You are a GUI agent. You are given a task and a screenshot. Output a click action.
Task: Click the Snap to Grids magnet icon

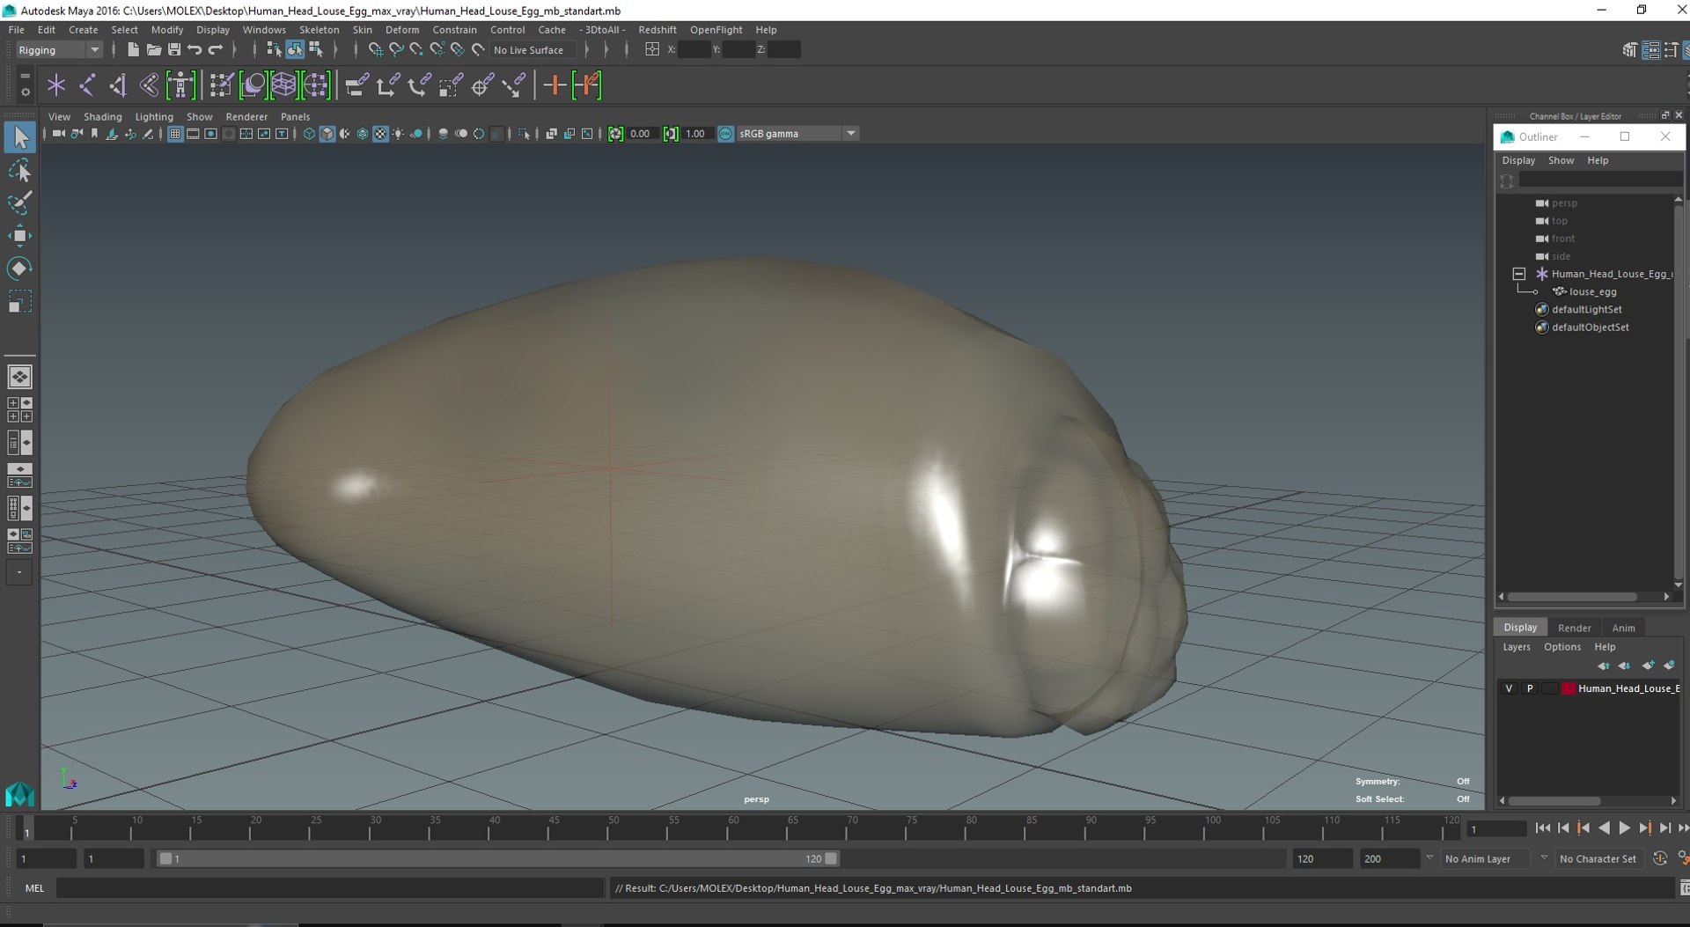[x=376, y=50]
